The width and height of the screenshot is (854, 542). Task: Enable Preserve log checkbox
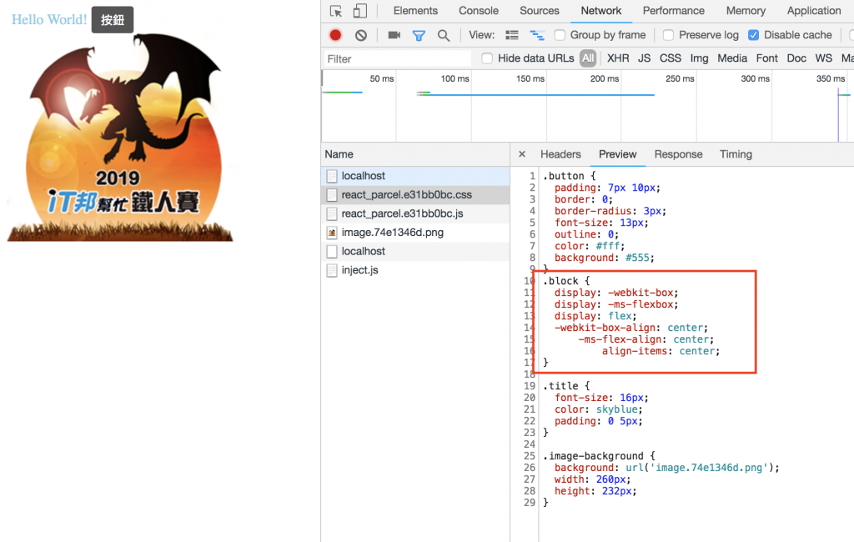(668, 35)
